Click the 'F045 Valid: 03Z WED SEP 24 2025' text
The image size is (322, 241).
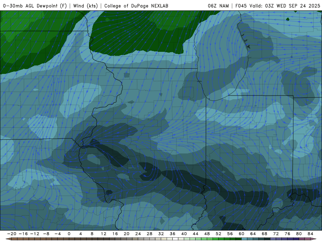278,6
